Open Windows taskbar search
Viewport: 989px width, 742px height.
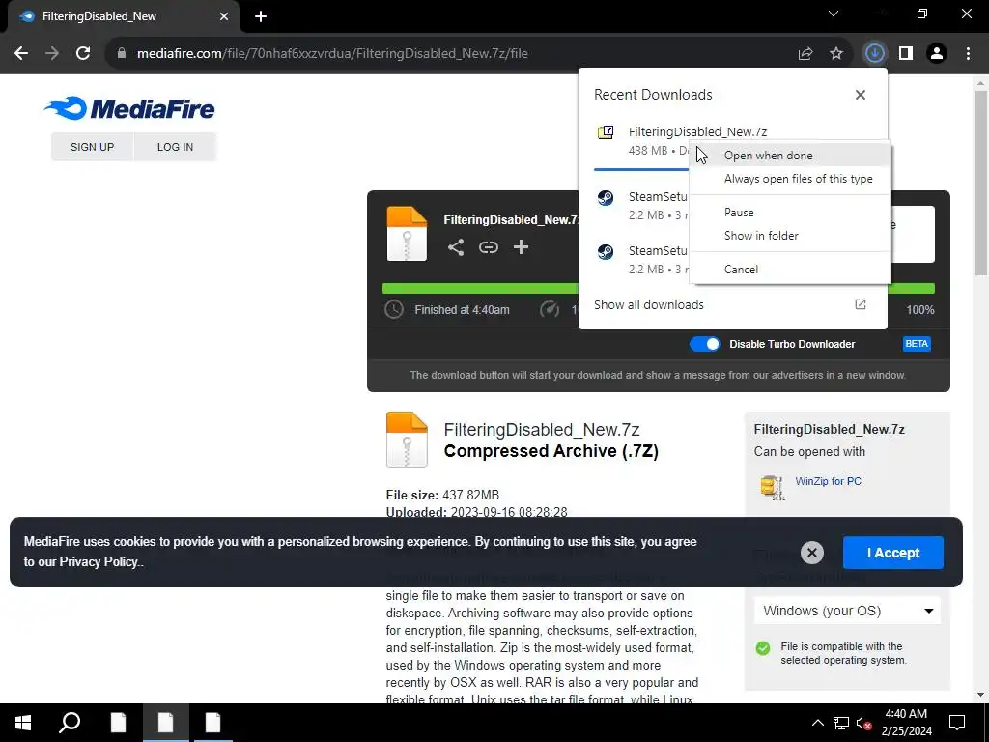70,723
